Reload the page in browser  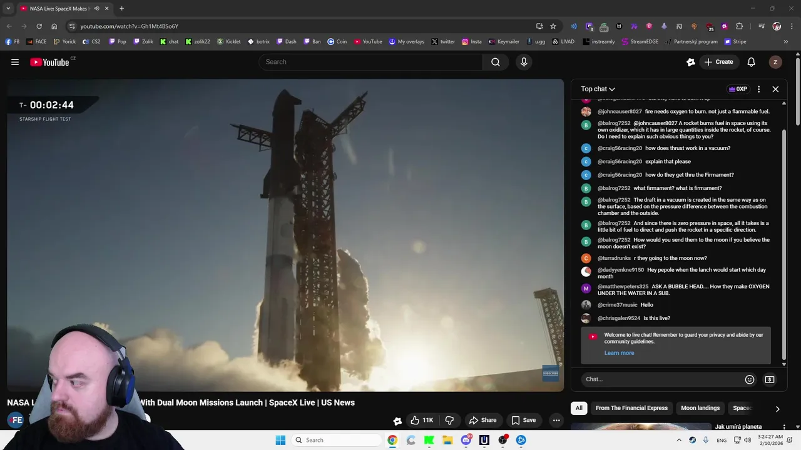pos(39,26)
